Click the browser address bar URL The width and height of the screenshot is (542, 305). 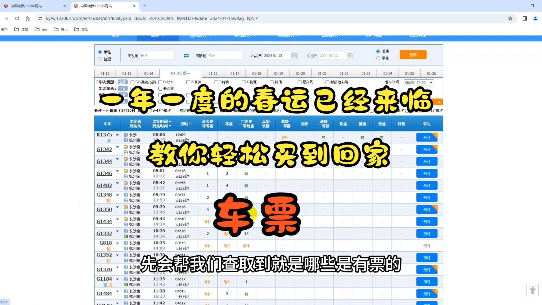[x=152, y=18]
